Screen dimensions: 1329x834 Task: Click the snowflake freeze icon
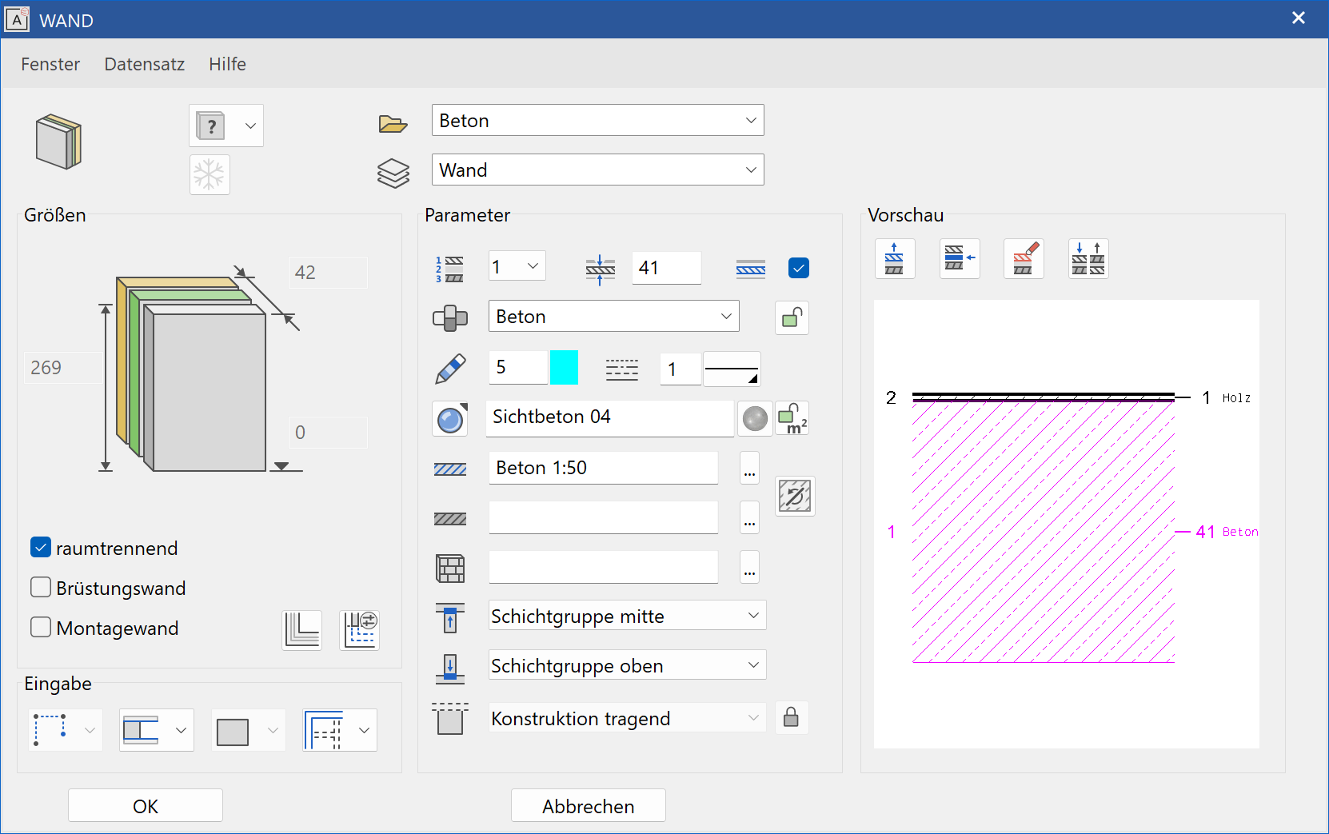(x=210, y=174)
